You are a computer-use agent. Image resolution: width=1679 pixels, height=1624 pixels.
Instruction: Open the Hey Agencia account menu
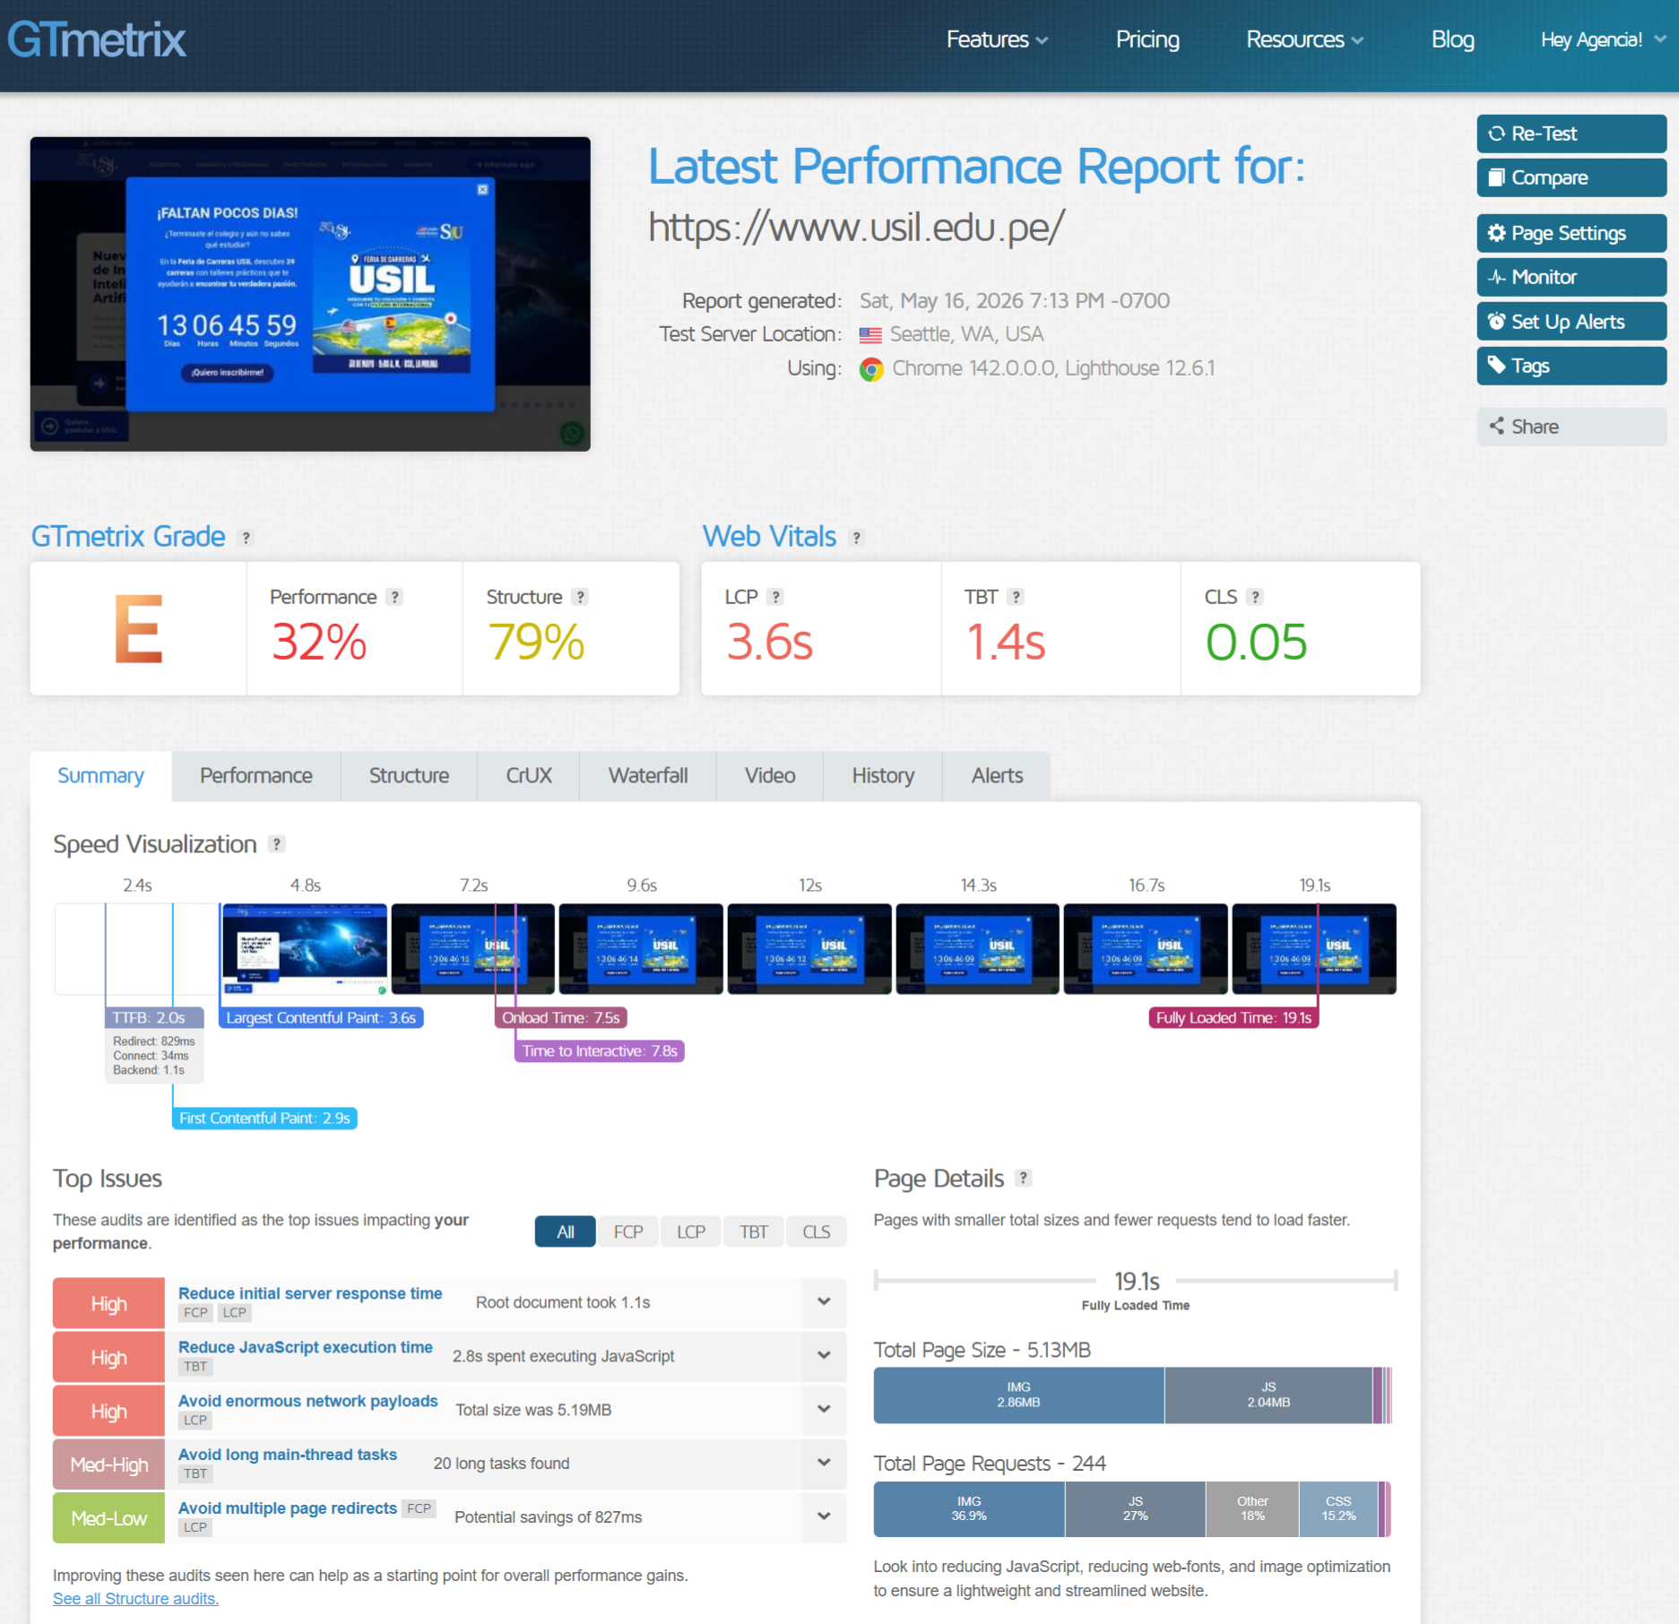pos(1603,39)
